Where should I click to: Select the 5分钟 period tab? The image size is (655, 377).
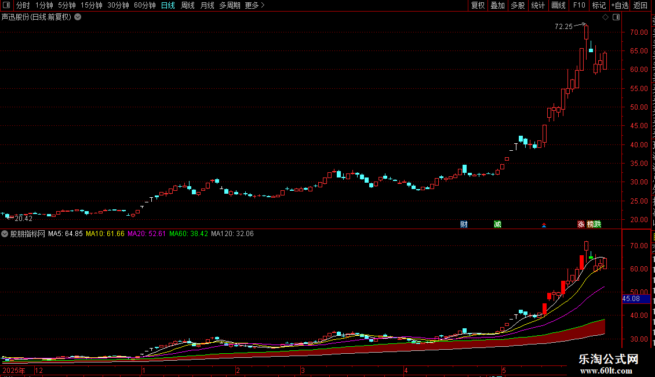67,5
